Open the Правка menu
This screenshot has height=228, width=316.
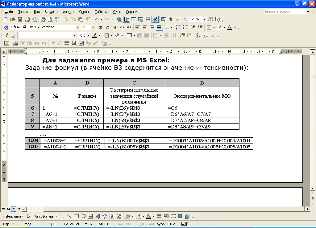point(23,12)
